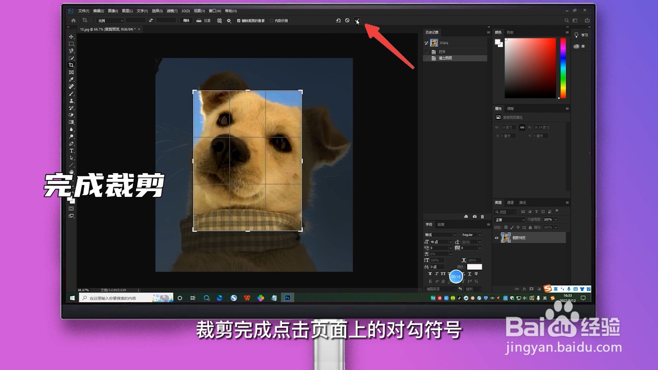Select the 10.jpg snapshot thumbnail in History
Image resolution: width=658 pixels, height=370 pixels.
[x=434, y=43]
